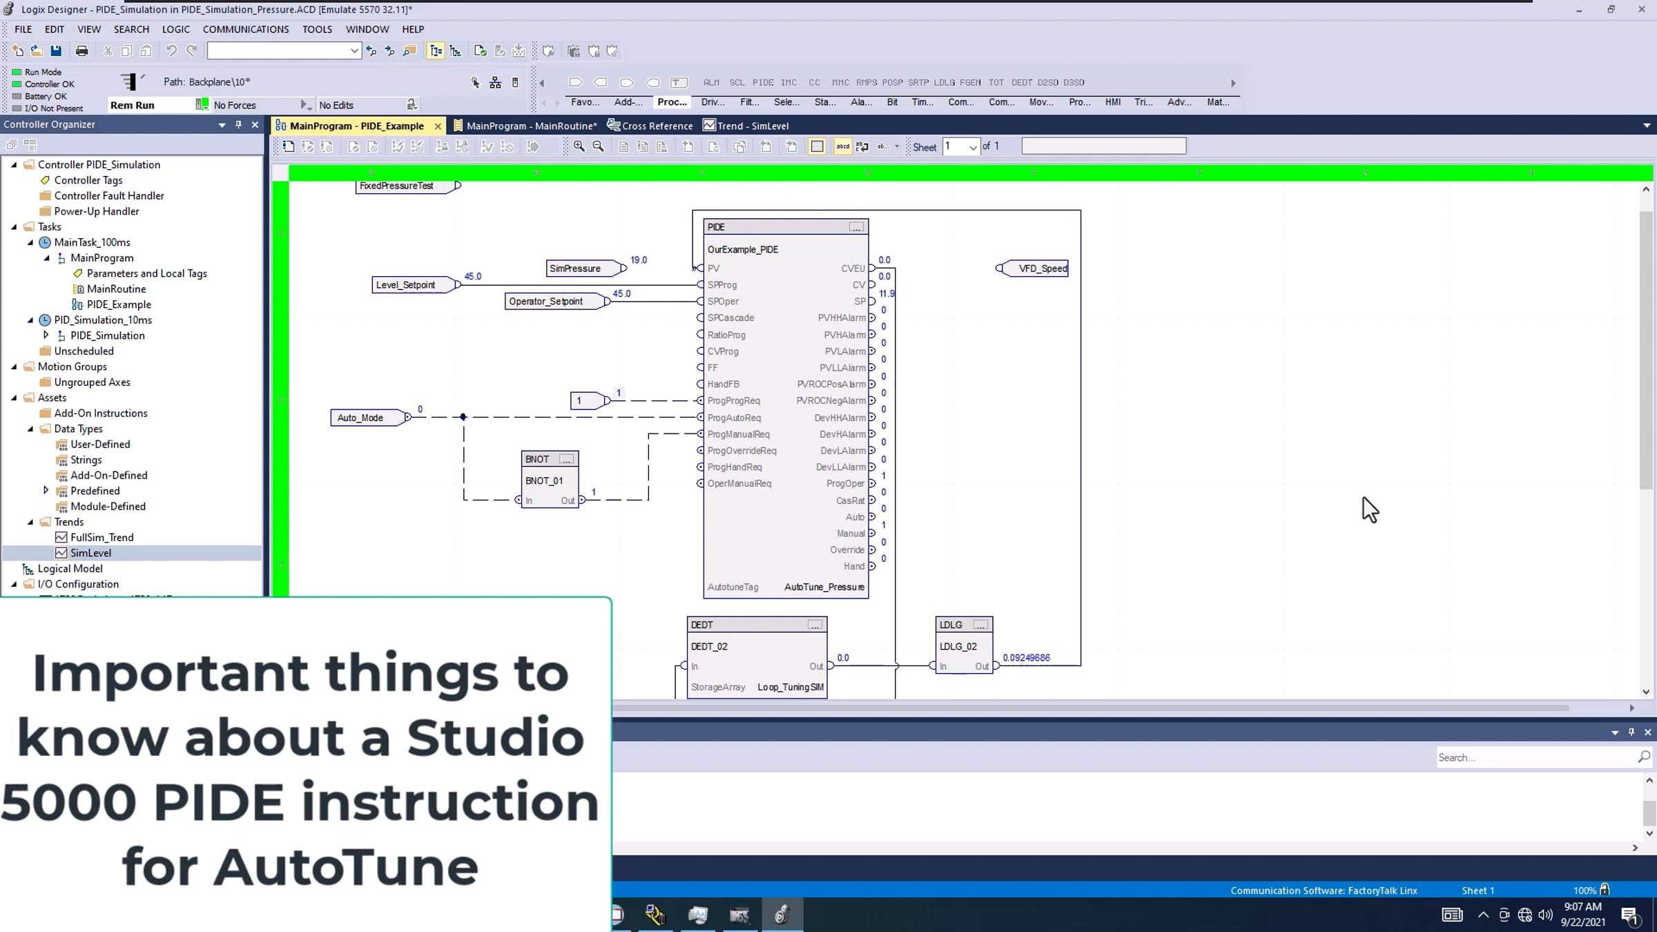Click the Zoom In magnifier icon
Image resolution: width=1657 pixels, height=932 pixels.
[579, 146]
